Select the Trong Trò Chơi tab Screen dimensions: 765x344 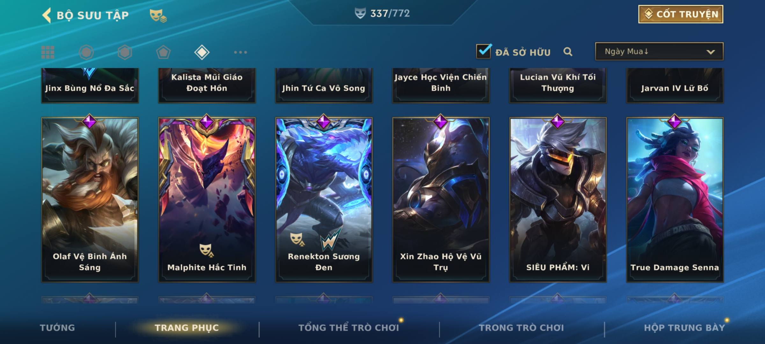click(x=521, y=327)
